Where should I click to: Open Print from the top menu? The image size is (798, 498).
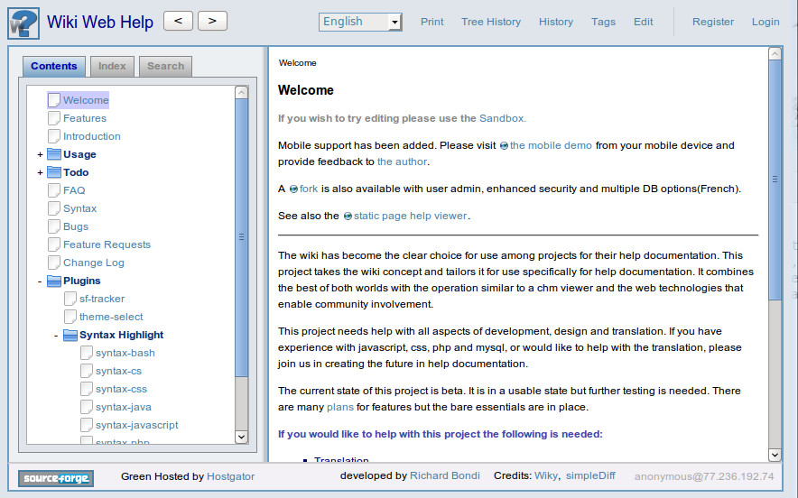point(432,22)
